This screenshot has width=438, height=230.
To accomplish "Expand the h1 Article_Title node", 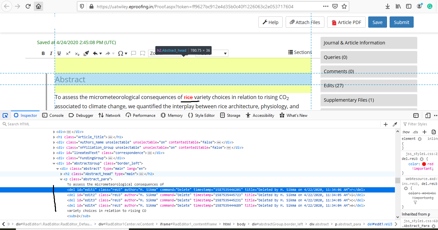I will coord(54,137).
